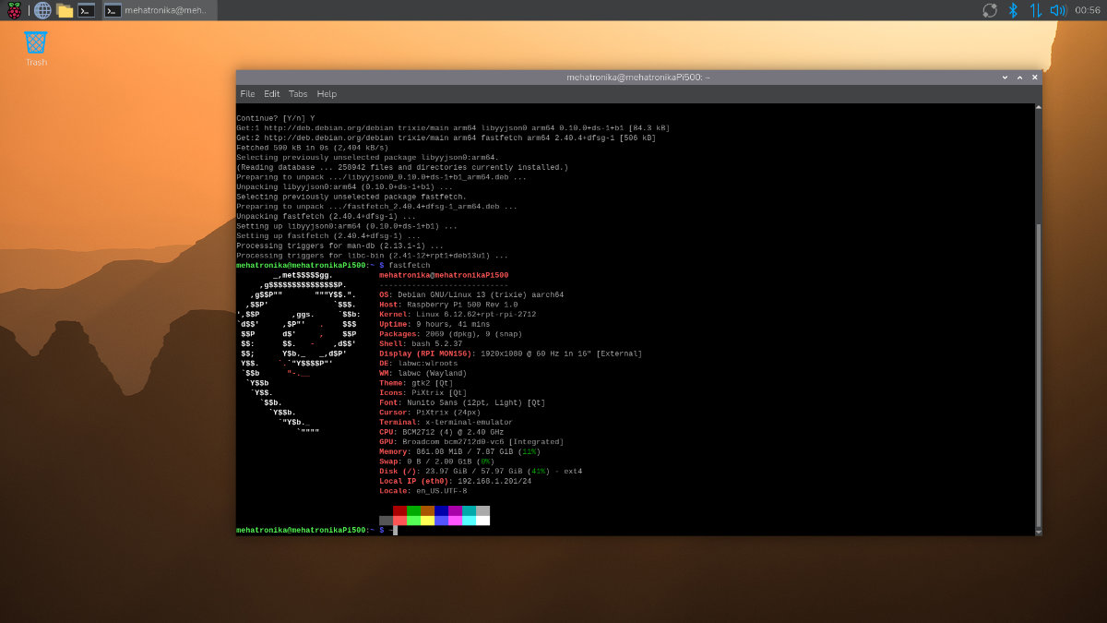Open the volume control tray icon
The image size is (1107, 623).
pos(1058,10)
